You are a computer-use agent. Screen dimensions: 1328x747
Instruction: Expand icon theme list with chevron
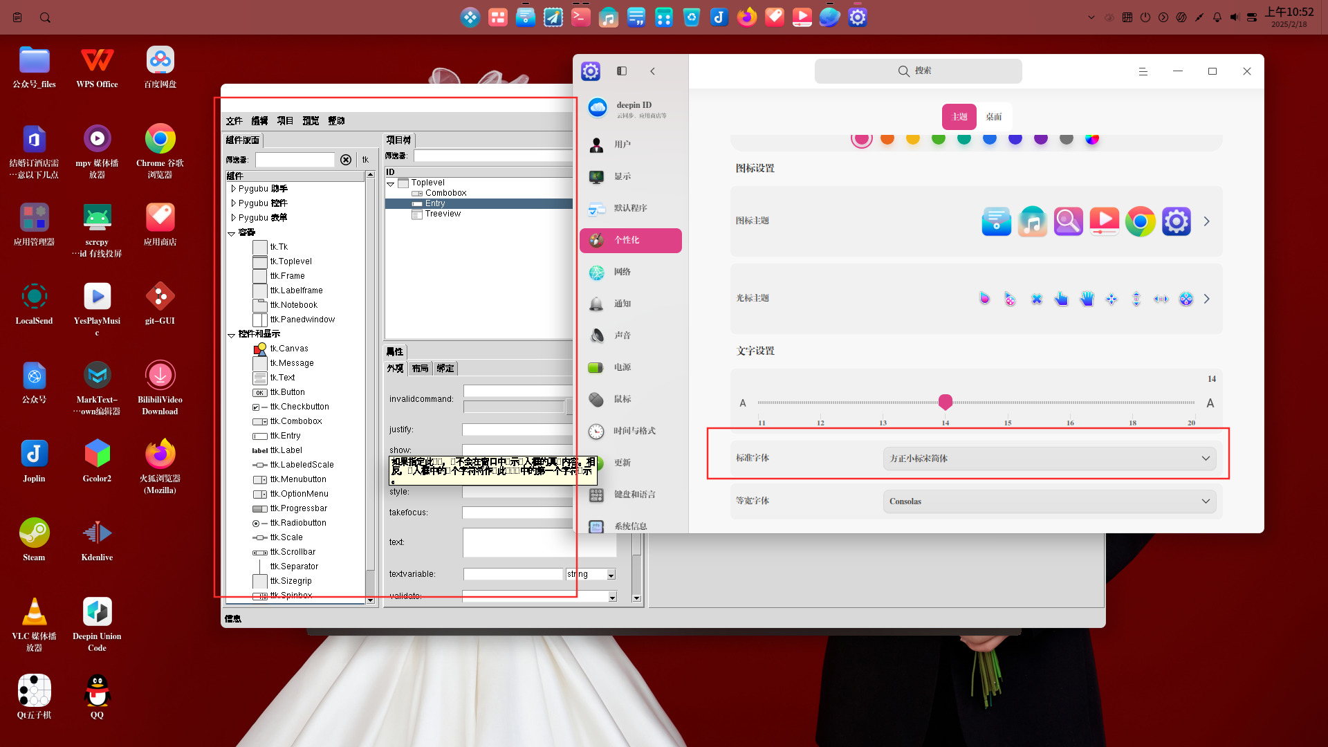tap(1207, 221)
